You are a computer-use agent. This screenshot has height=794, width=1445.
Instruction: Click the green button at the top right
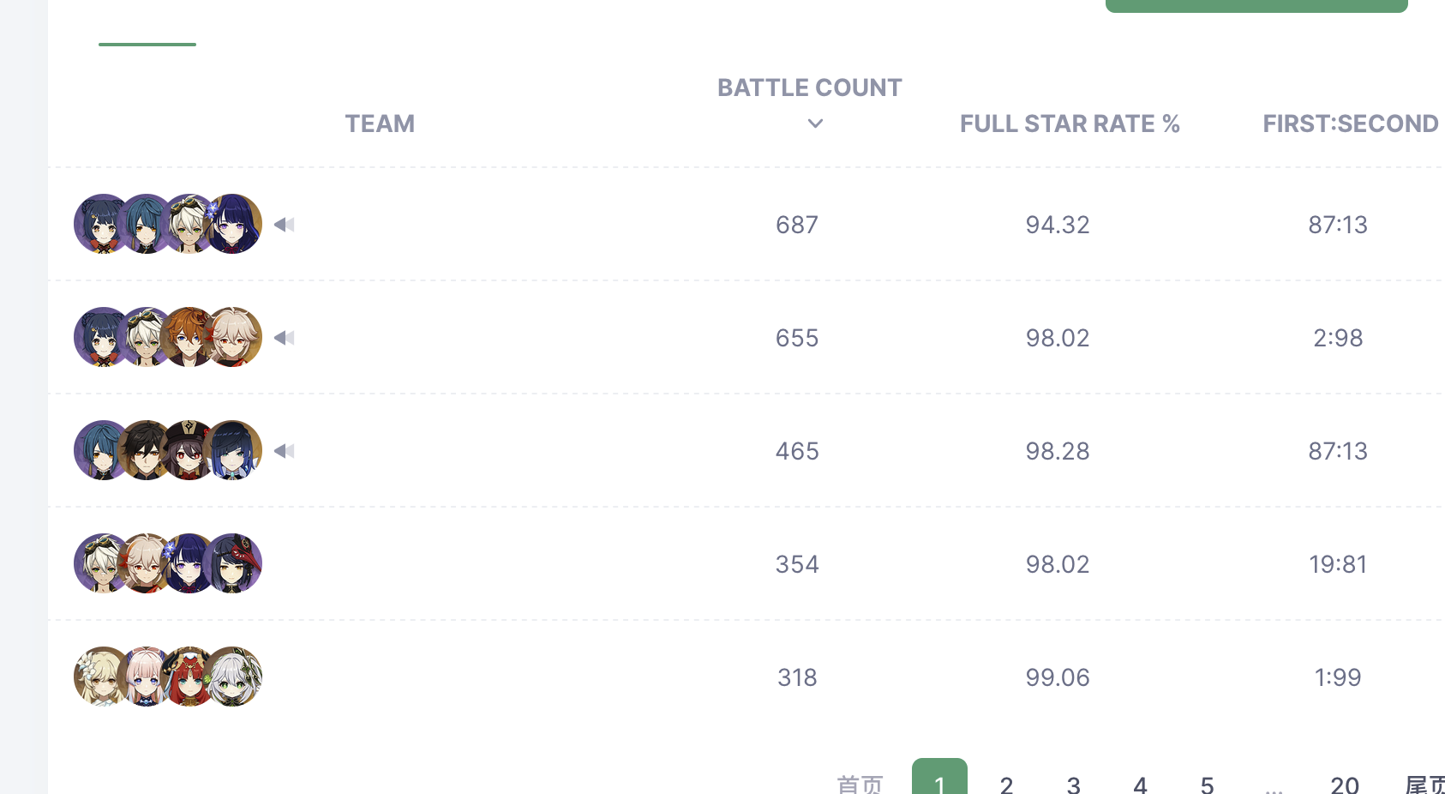click(x=1256, y=5)
